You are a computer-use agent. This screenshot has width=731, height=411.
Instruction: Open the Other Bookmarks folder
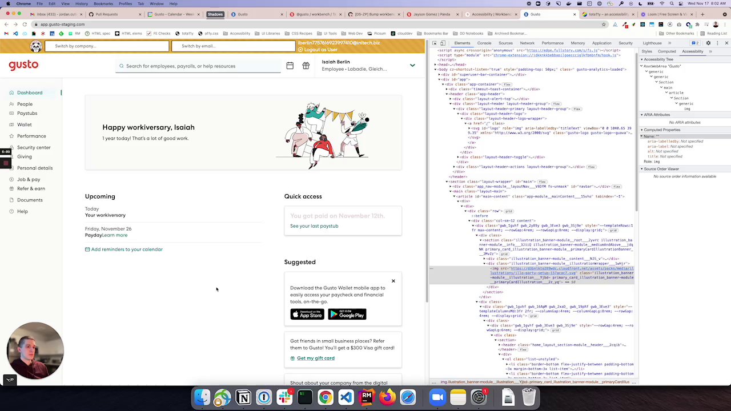[677, 34]
